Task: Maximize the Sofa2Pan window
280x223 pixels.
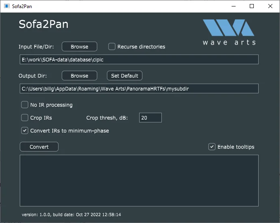Action: [x=252, y=6]
